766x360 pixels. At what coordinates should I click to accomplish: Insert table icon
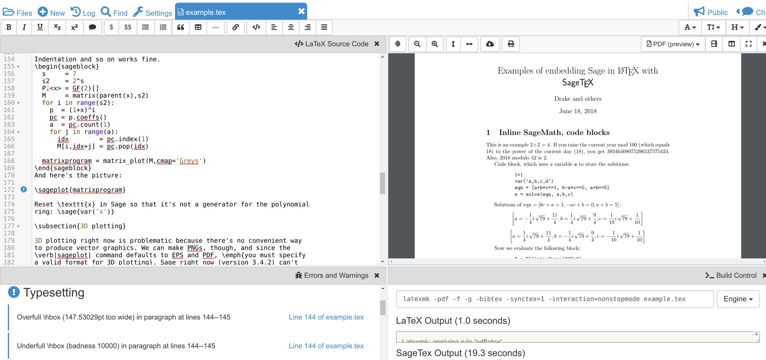[198, 27]
